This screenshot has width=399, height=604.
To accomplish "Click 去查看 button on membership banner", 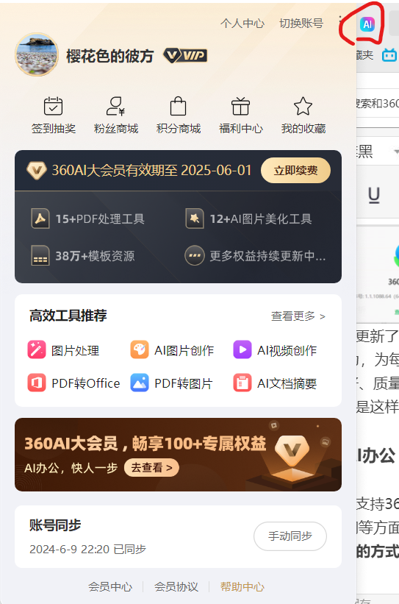I will click(151, 468).
